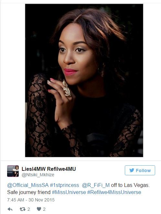161x214 pixels.
Task: Visit the @Ntsiki_Mkhize handle
Action: pos(38,175)
